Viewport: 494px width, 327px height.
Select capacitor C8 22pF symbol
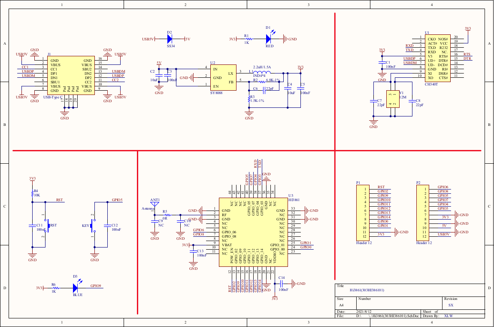click(x=412, y=101)
